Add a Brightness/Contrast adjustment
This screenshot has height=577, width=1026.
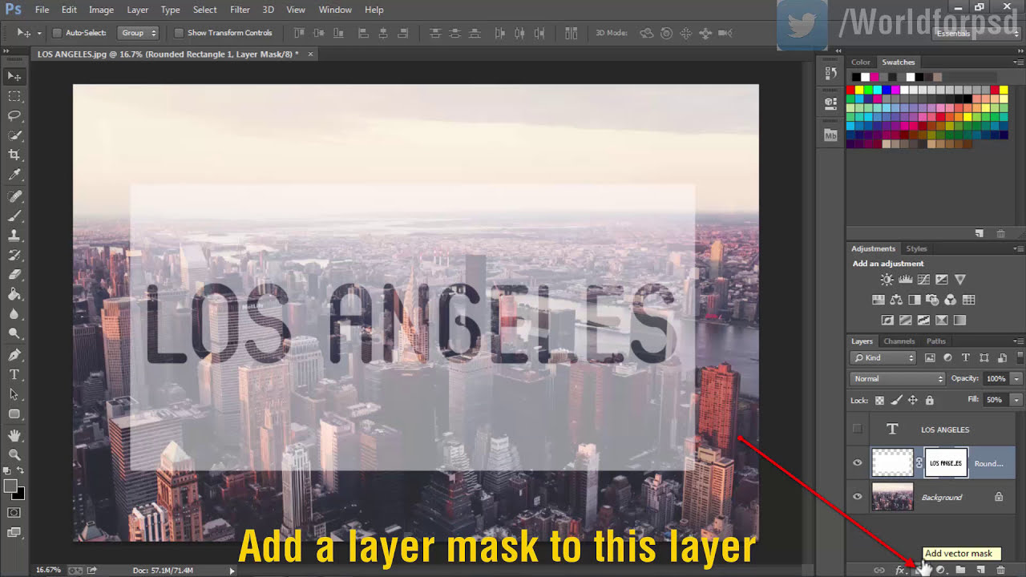887,280
